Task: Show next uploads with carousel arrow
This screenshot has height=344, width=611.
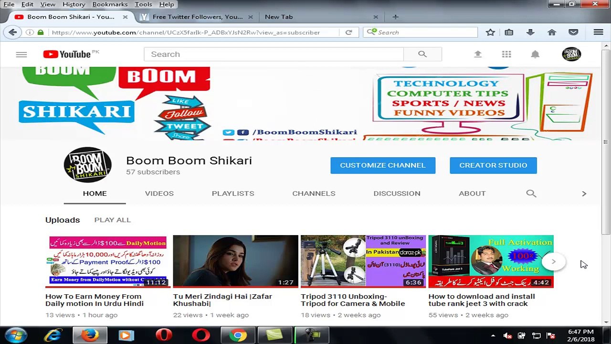Action: 553,261
